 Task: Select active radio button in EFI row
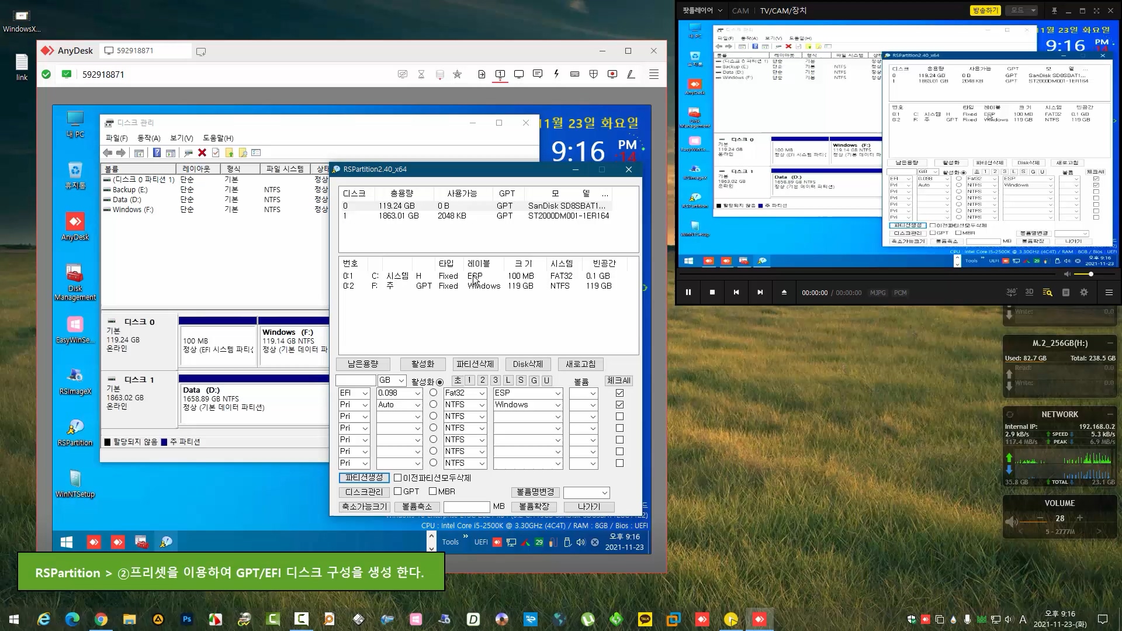click(x=433, y=393)
